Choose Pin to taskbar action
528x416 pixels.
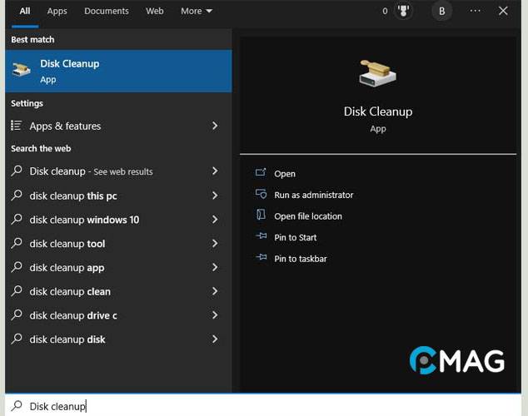click(x=300, y=259)
